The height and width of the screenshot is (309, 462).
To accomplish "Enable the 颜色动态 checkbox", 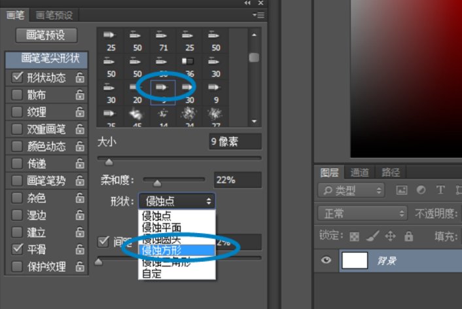I will (17, 146).
